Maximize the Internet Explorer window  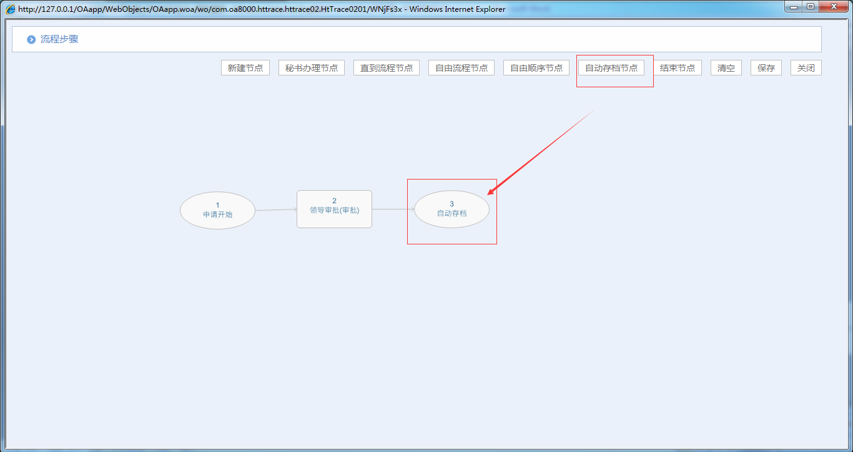pos(811,7)
